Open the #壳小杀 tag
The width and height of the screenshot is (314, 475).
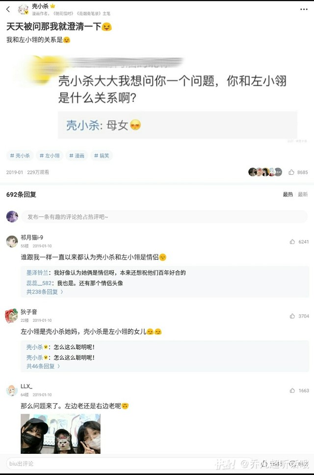tap(20, 156)
